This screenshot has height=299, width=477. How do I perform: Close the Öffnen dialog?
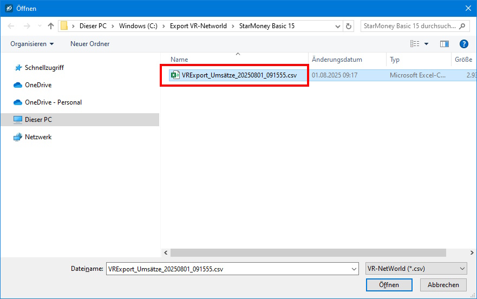coord(468,8)
